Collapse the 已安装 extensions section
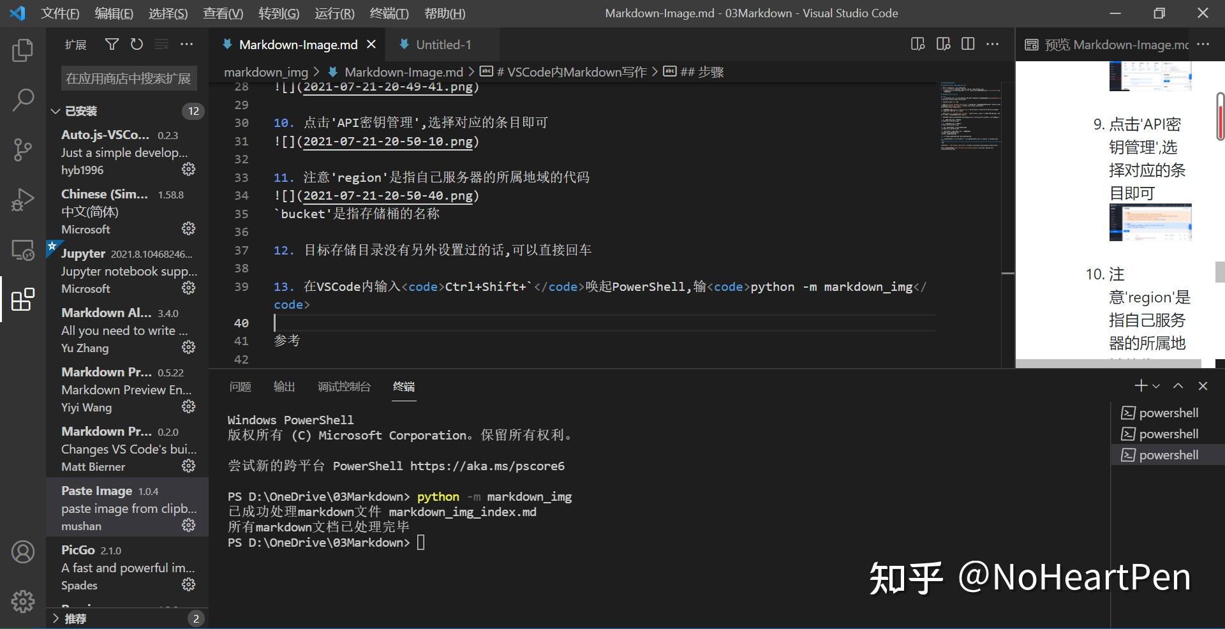The height and width of the screenshot is (629, 1225). [56, 110]
